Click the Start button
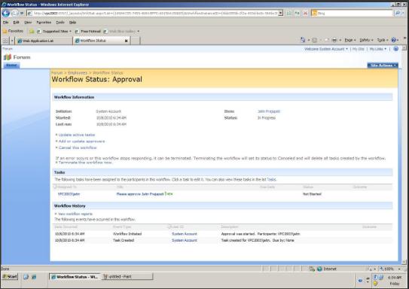The height and width of the screenshot is (289, 409). tap(10, 277)
